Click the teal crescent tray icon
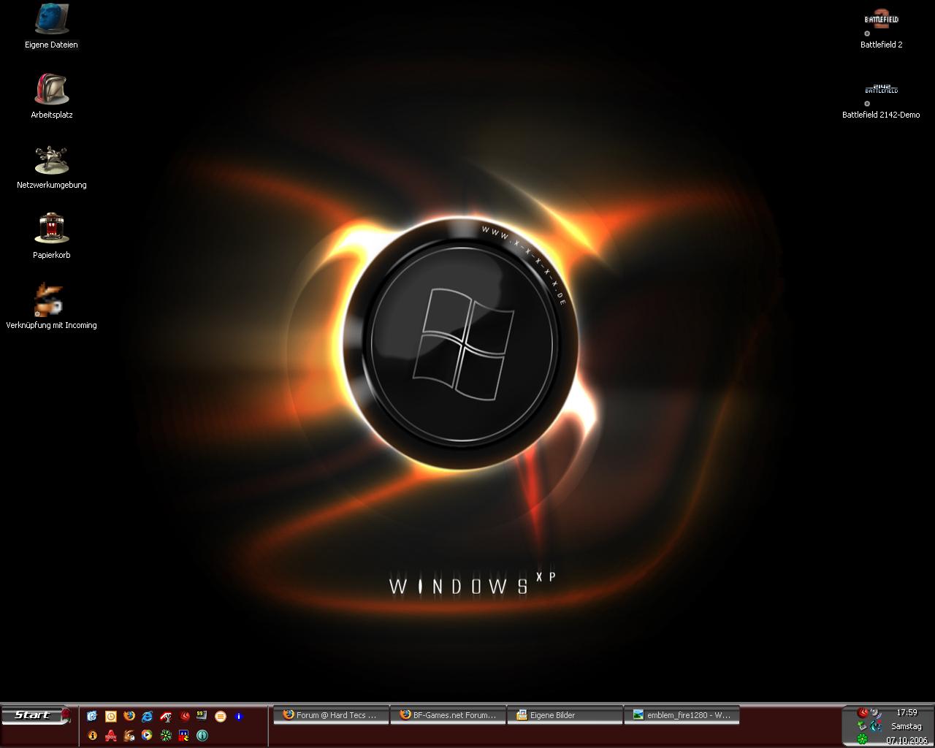 [x=875, y=726]
